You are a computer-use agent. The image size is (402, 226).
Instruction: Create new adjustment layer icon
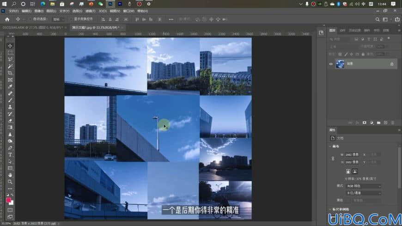pyautogui.click(x=372, y=123)
